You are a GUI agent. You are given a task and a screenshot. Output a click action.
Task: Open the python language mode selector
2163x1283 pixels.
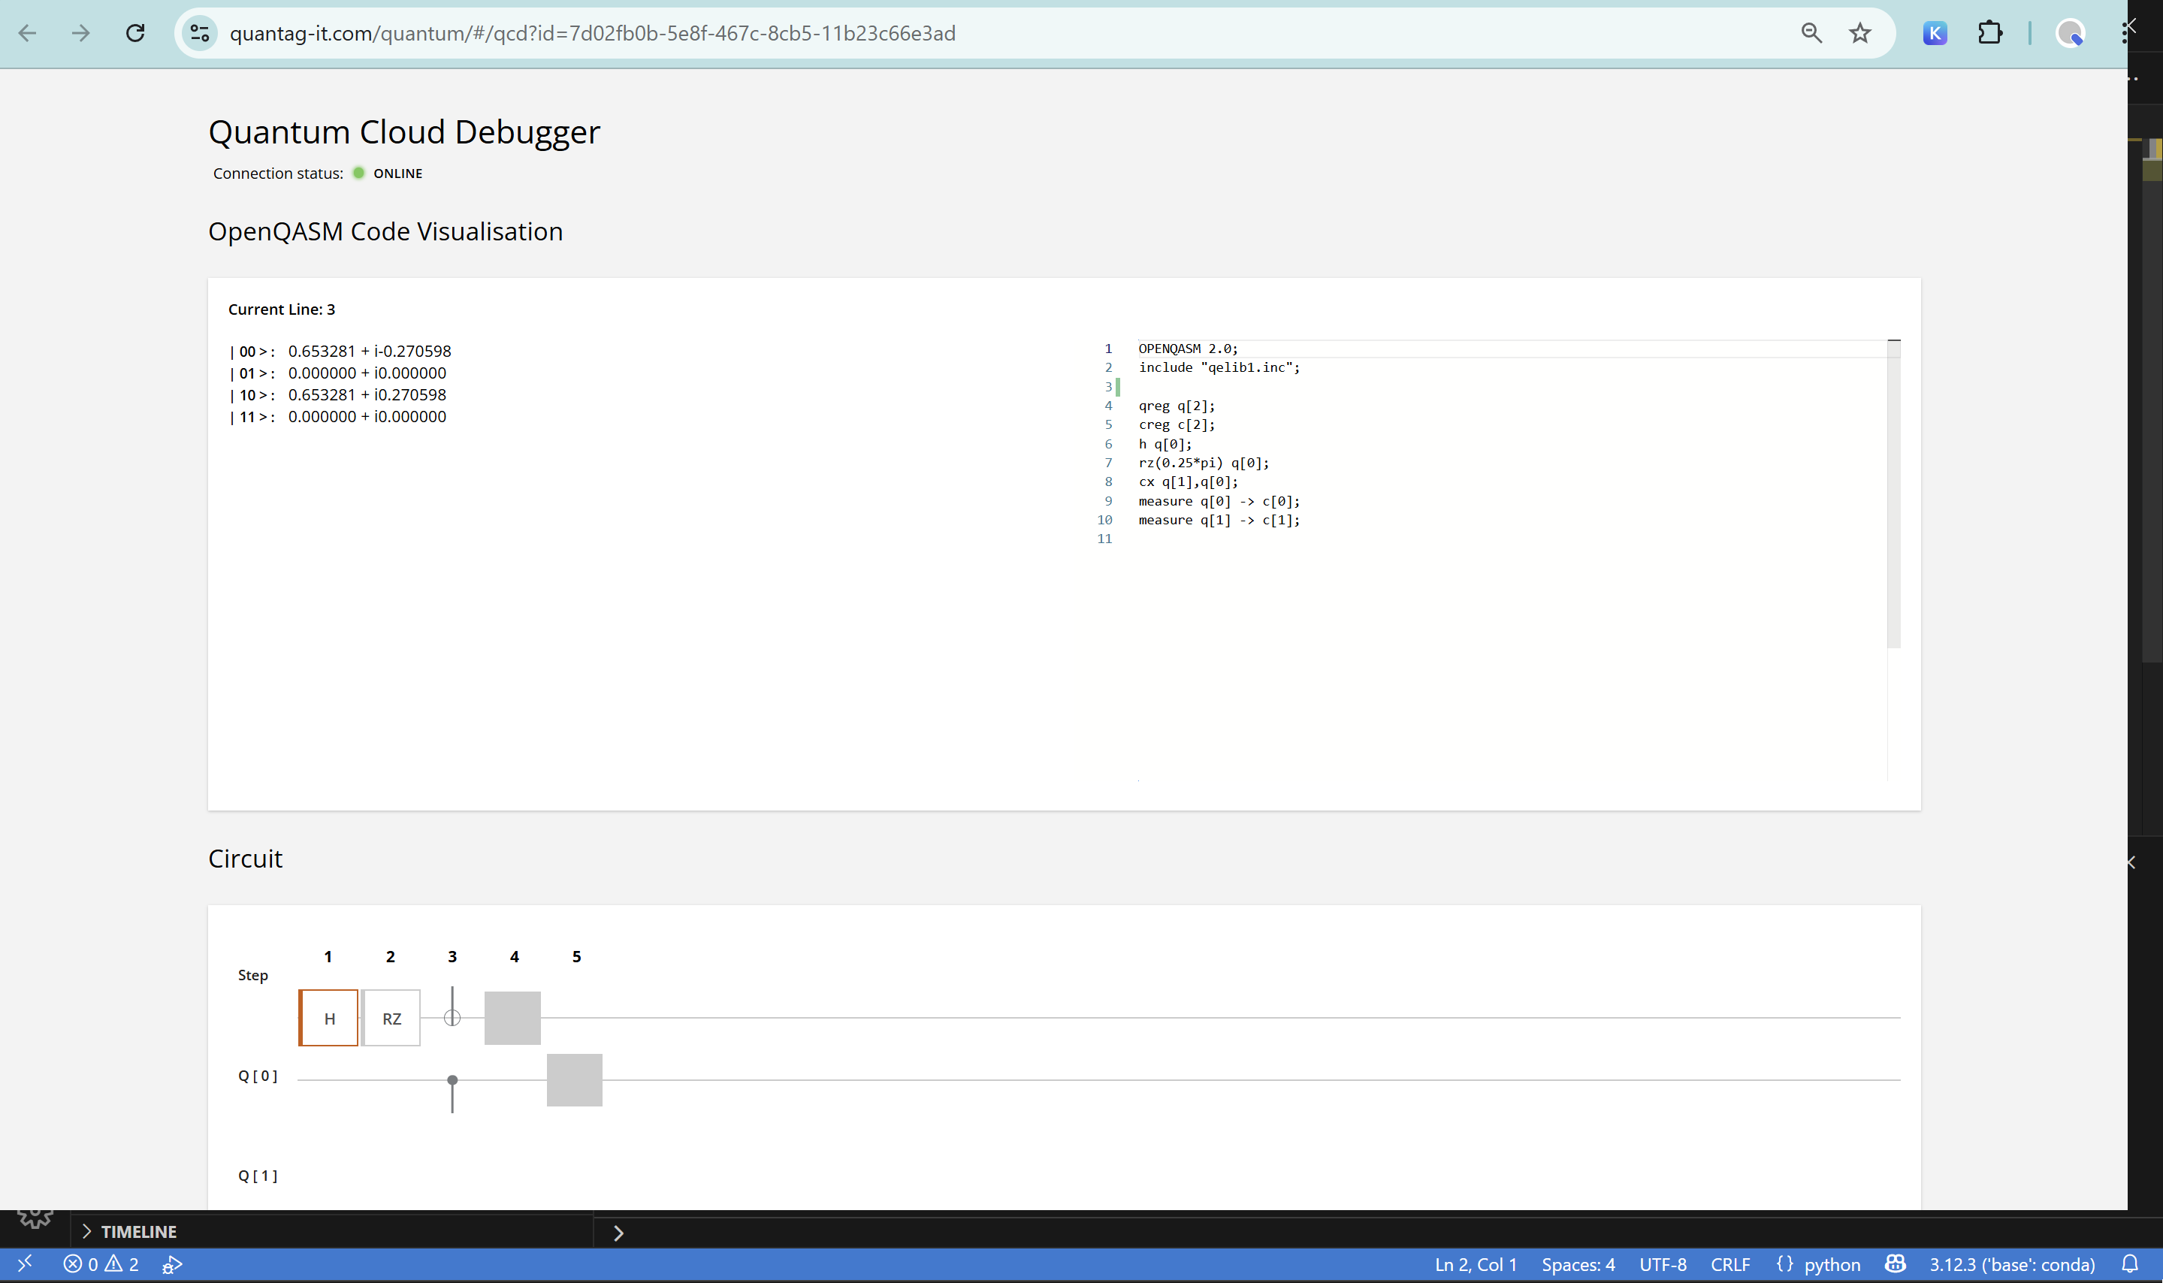(x=1819, y=1264)
